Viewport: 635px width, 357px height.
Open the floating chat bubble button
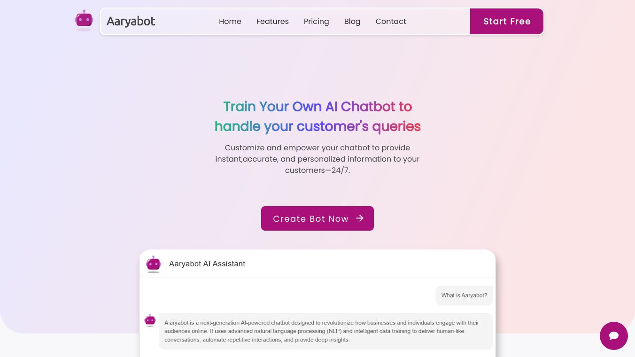pyautogui.click(x=613, y=336)
